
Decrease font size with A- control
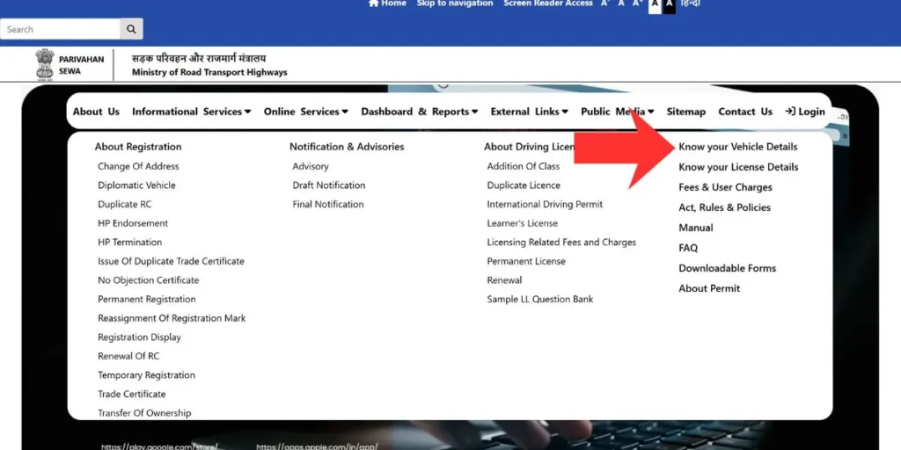(x=605, y=4)
